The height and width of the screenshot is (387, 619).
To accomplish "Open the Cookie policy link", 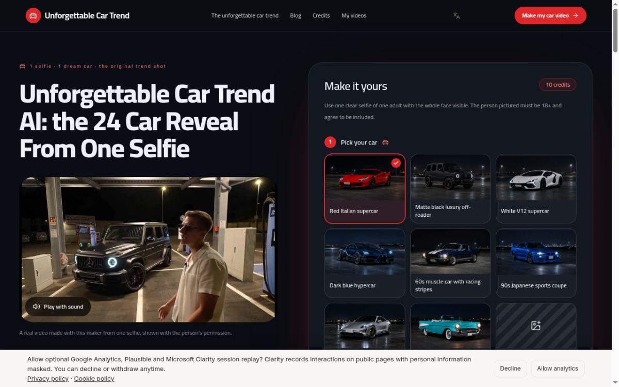I will click(94, 378).
